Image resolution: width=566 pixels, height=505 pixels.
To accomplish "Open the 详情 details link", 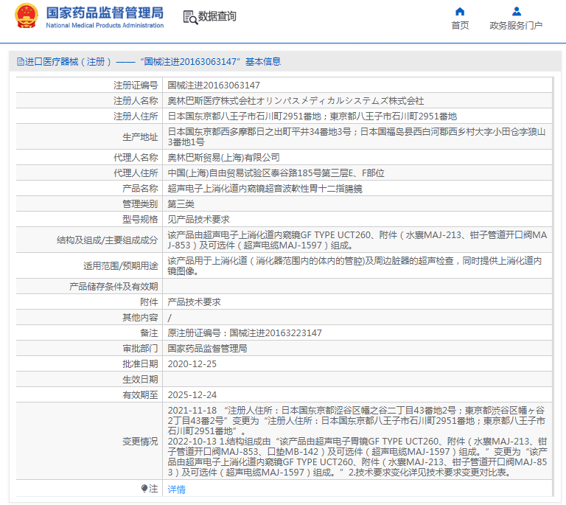I will (177, 489).
